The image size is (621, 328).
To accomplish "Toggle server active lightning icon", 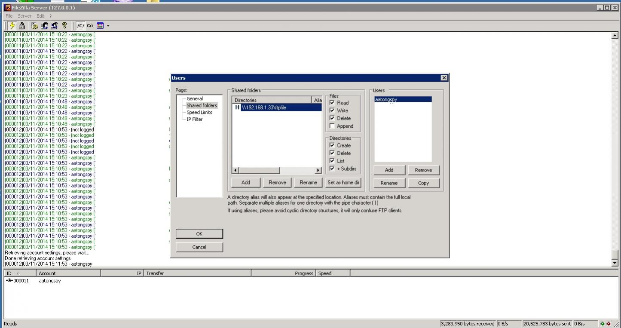I will click(12, 26).
